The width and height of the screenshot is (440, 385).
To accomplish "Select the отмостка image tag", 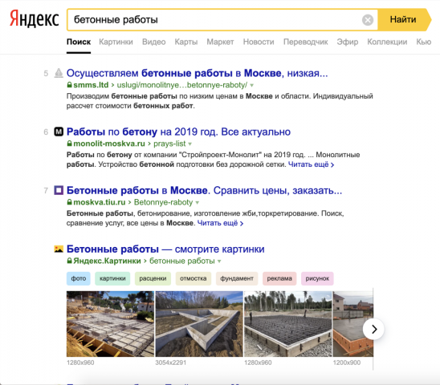I will coord(193,278).
